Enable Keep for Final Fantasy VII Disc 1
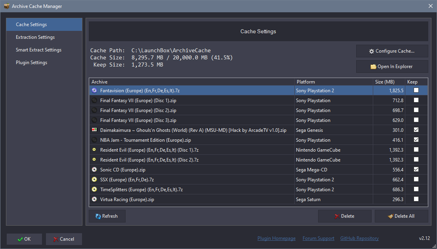Viewport: 437px width, 249px height. point(416,100)
